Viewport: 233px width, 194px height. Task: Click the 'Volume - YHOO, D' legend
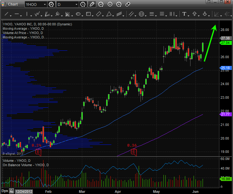point(16,161)
